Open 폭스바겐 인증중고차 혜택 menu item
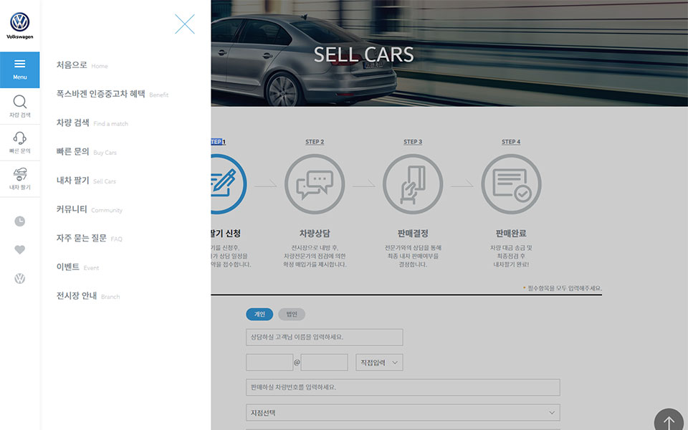688x430 pixels. (101, 94)
